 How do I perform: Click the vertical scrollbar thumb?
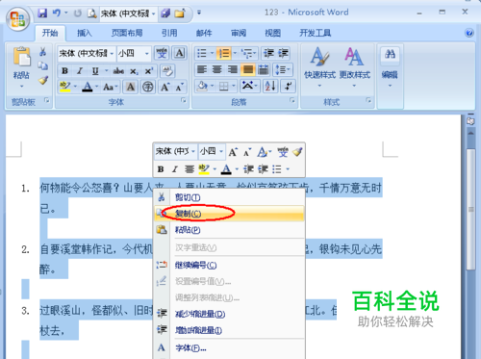(x=470, y=209)
